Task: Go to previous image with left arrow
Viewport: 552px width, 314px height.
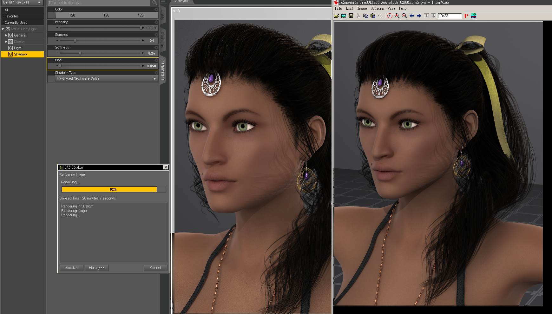Action: coord(412,16)
